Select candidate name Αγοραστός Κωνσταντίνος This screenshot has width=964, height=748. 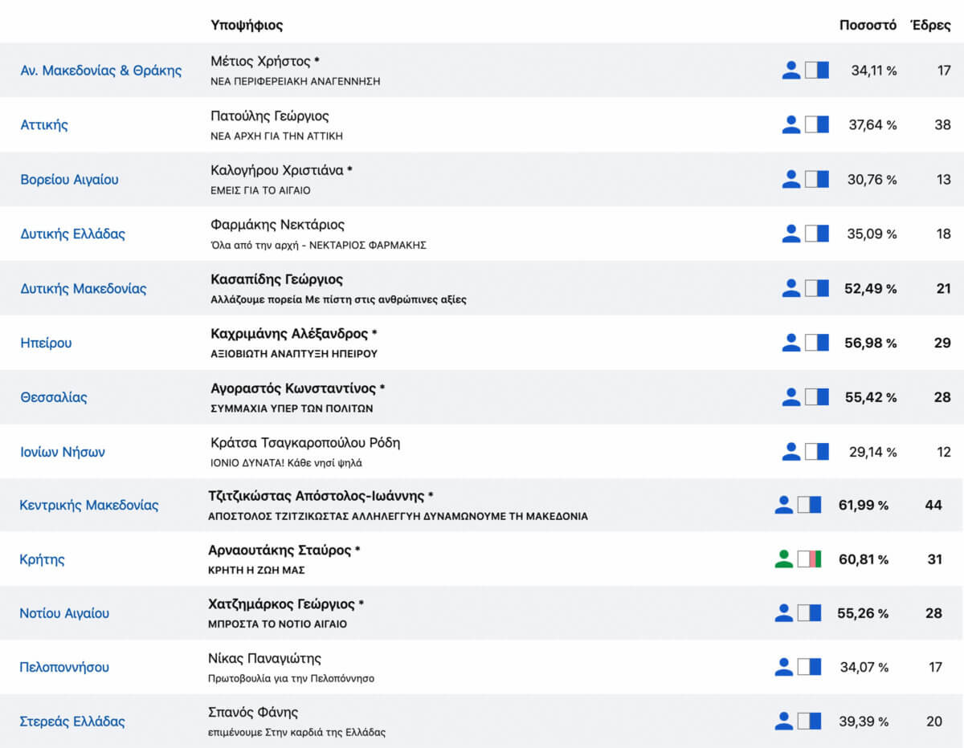[x=293, y=388]
